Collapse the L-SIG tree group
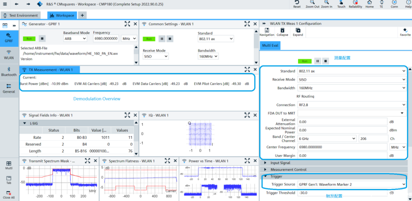The width and height of the screenshot is (412, 201). pos(25,123)
